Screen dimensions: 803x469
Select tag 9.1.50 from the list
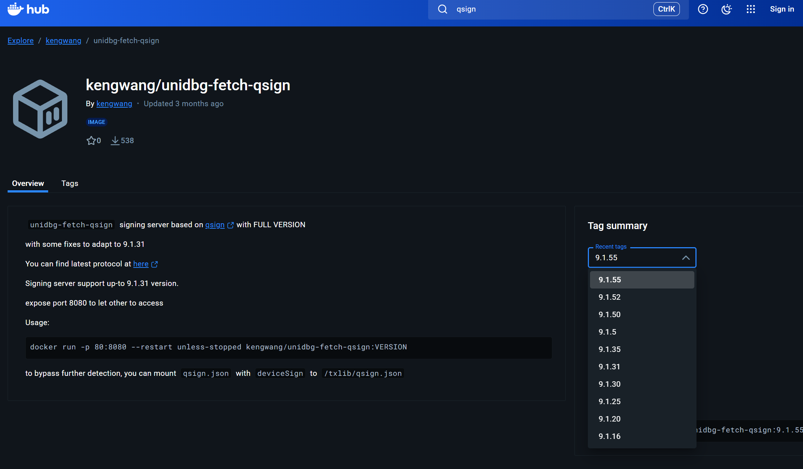(x=642, y=315)
